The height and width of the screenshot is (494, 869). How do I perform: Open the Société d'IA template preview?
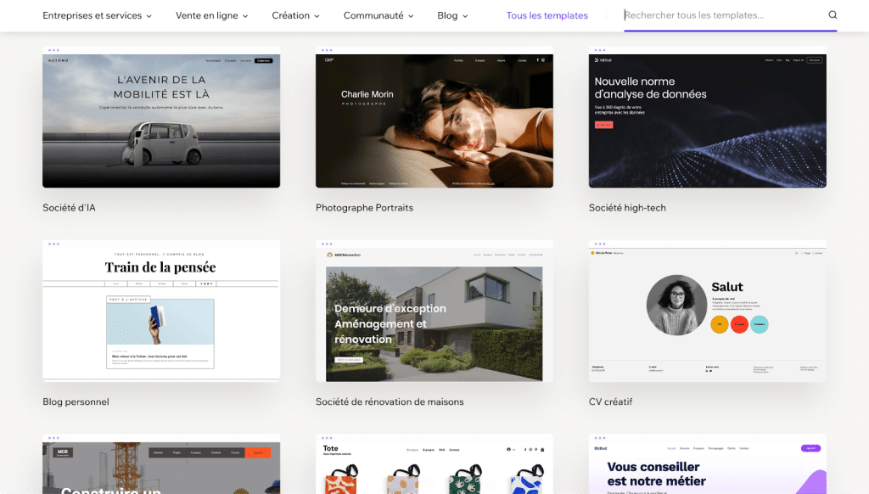pos(161,121)
